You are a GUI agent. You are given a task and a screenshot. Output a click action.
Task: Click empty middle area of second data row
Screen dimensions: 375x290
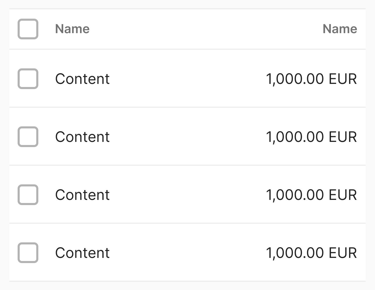coord(186,137)
